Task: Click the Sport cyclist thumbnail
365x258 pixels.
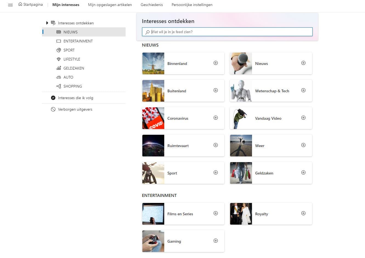Action: (x=153, y=173)
